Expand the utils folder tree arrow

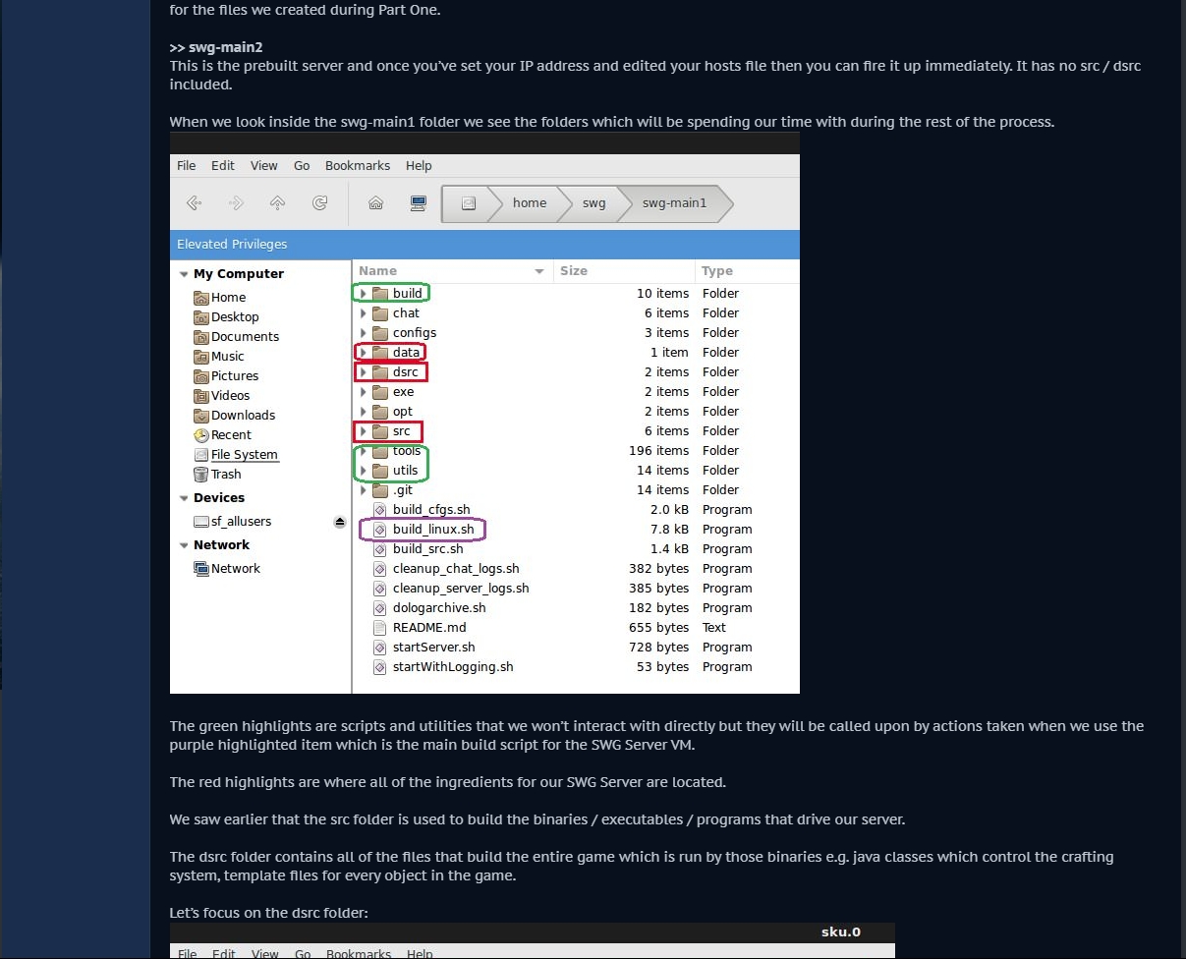point(364,471)
